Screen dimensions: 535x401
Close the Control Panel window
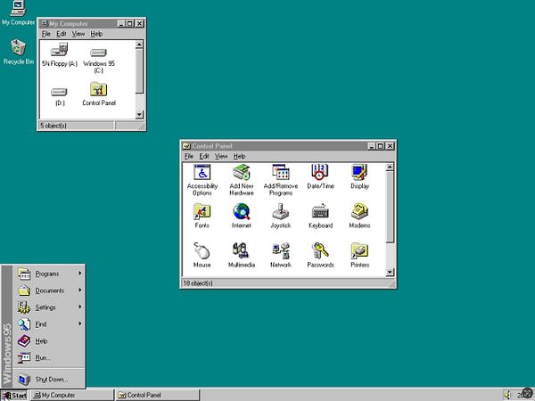390,146
